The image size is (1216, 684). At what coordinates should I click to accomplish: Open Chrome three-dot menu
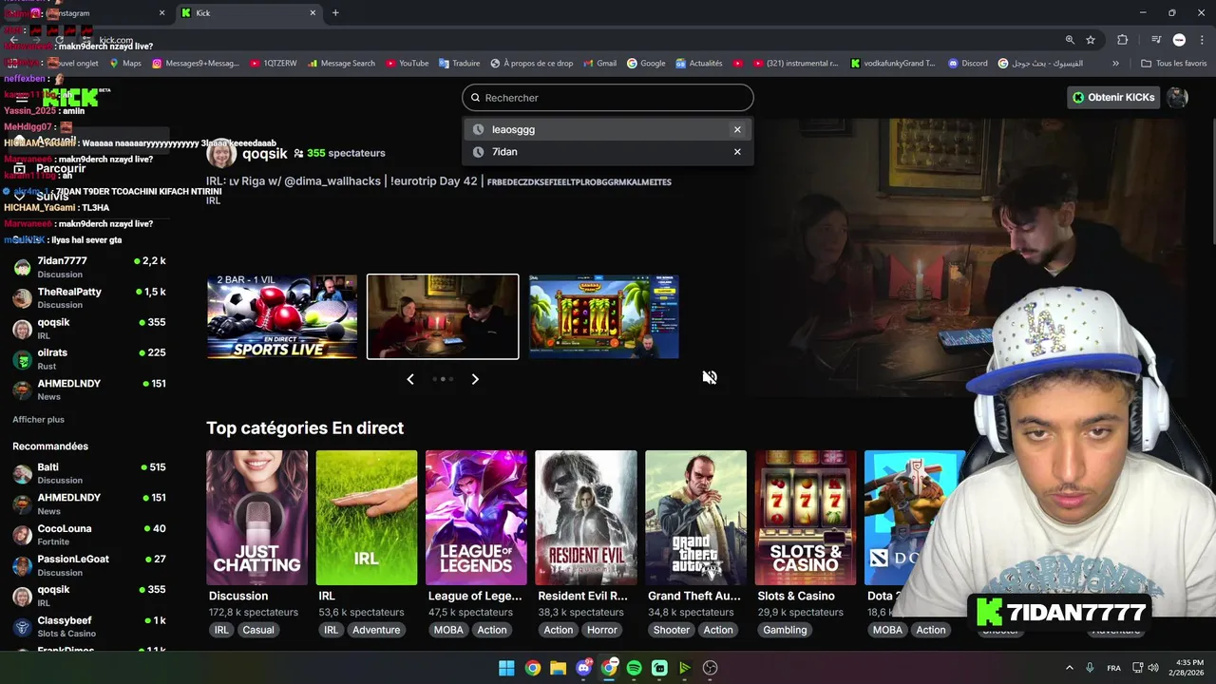[x=1202, y=40]
